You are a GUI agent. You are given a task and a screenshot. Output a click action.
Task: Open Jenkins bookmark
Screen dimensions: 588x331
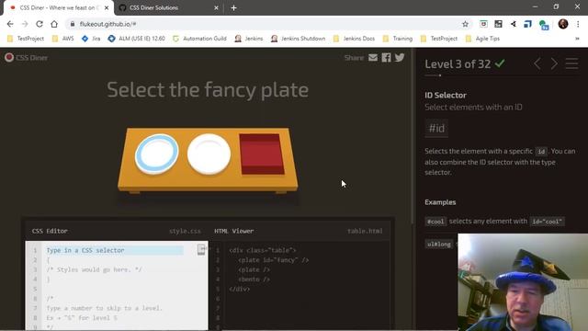click(x=249, y=39)
